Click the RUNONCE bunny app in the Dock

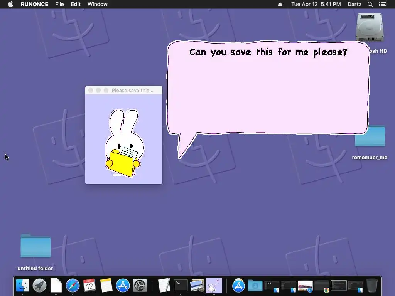point(214,286)
